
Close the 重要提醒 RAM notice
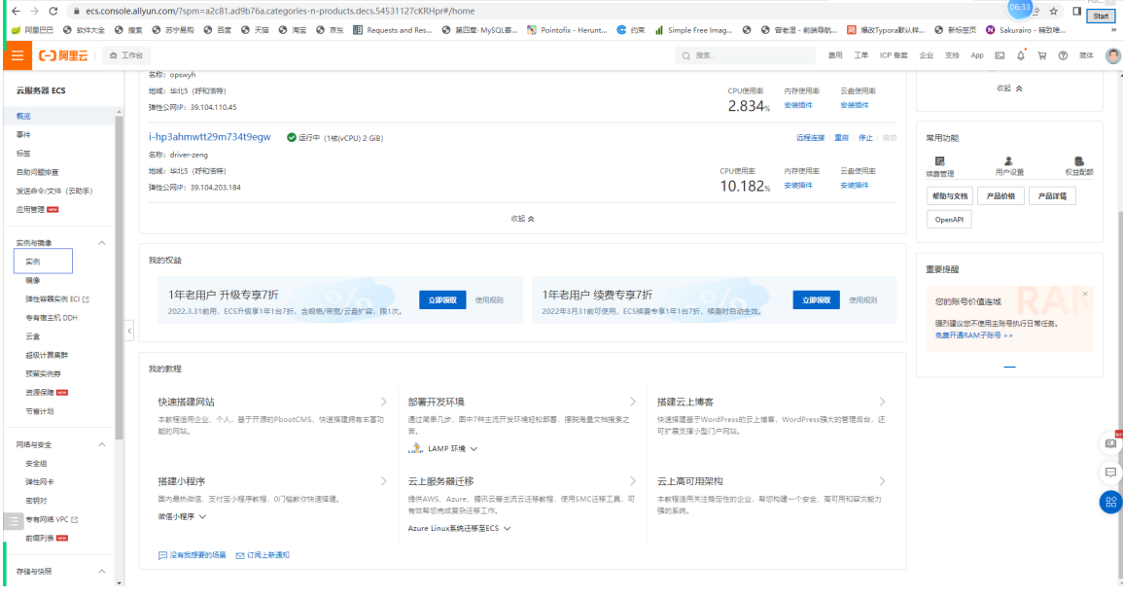[1085, 294]
